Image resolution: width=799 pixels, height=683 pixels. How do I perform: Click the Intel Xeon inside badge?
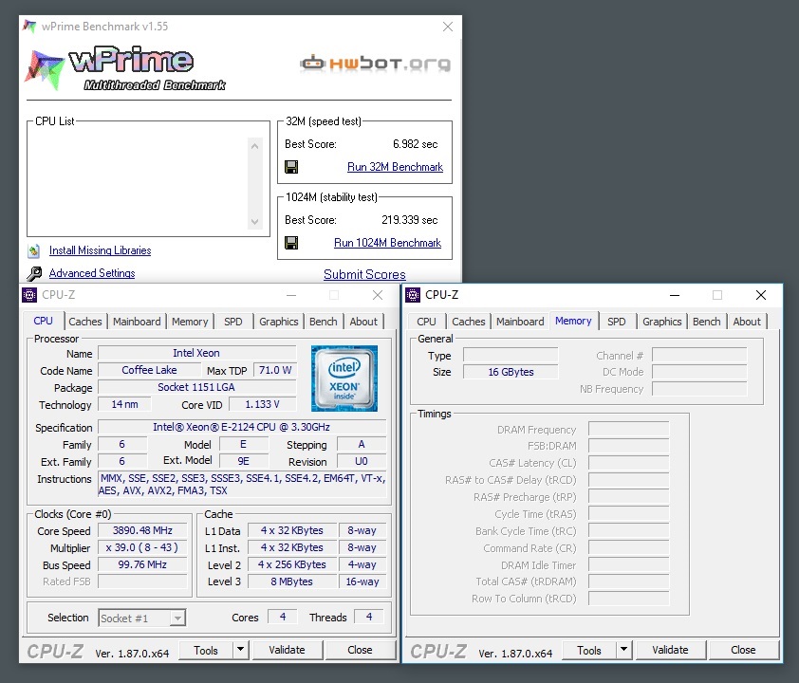click(x=344, y=378)
